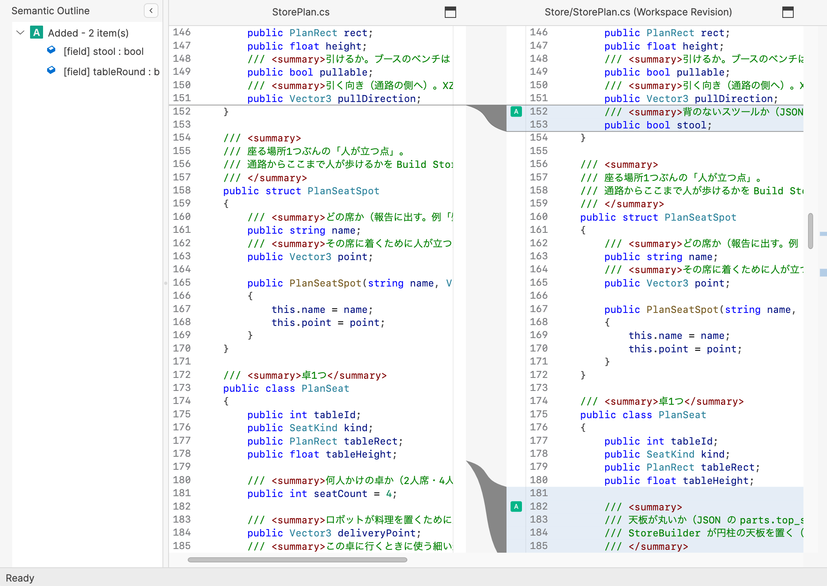Click the green Added 'A' icon in the outline
The height and width of the screenshot is (586, 827).
pos(37,33)
